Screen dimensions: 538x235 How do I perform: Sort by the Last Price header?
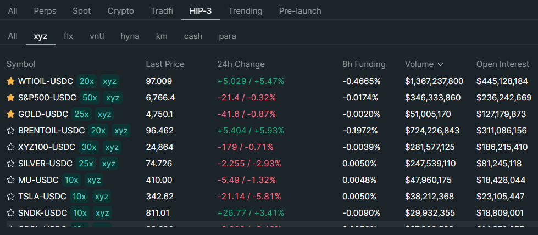point(165,64)
